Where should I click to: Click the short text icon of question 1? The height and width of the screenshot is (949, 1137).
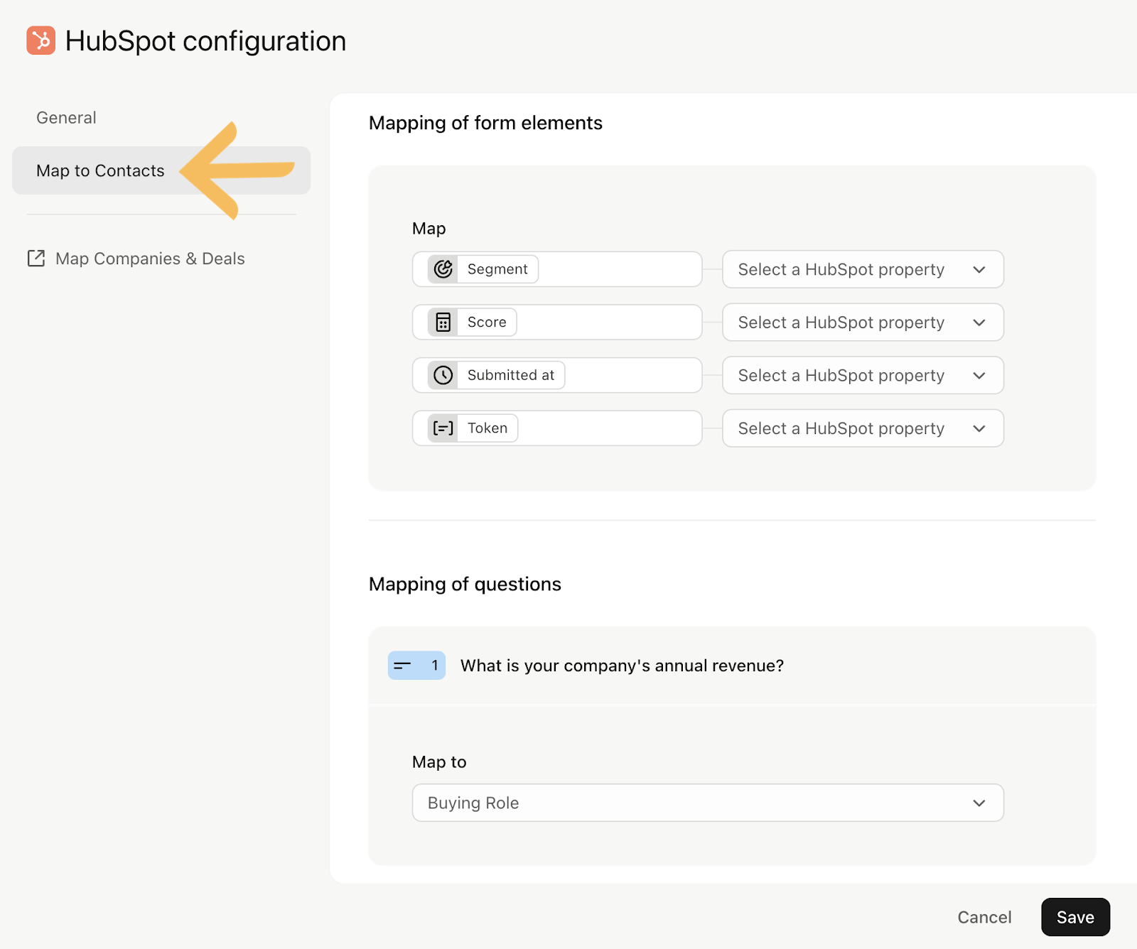pyautogui.click(x=403, y=666)
